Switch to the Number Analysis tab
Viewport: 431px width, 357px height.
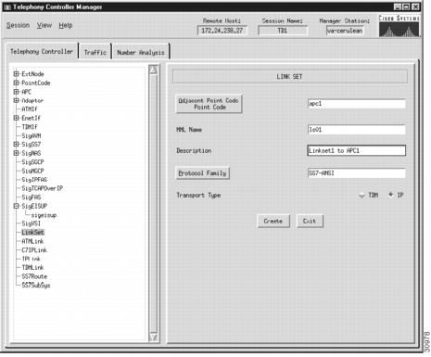pos(141,52)
